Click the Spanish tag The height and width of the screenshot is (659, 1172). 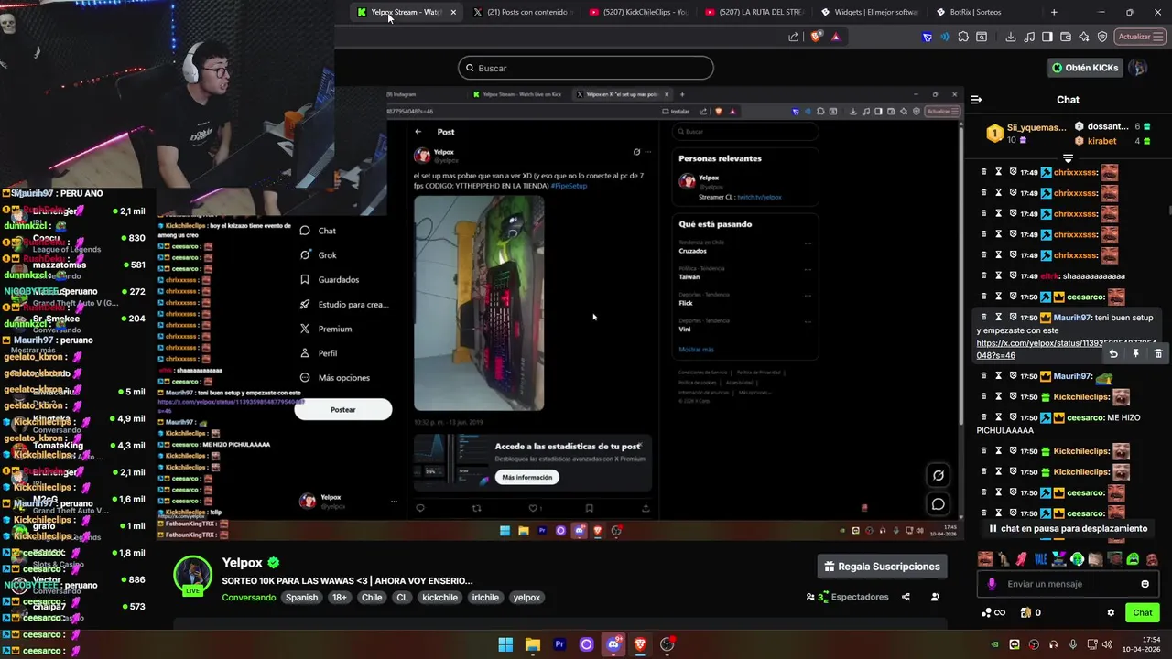click(301, 598)
